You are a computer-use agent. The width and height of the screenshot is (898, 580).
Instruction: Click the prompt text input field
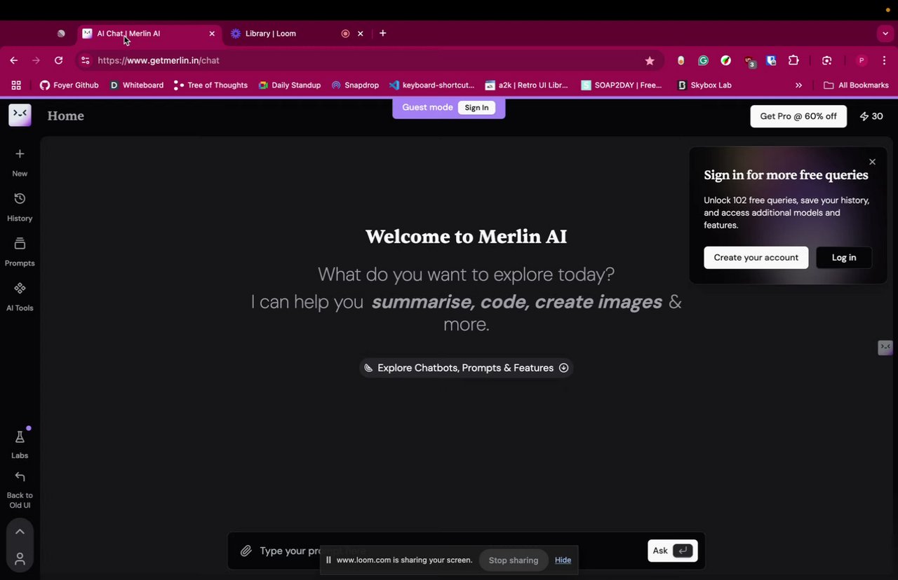(449, 551)
